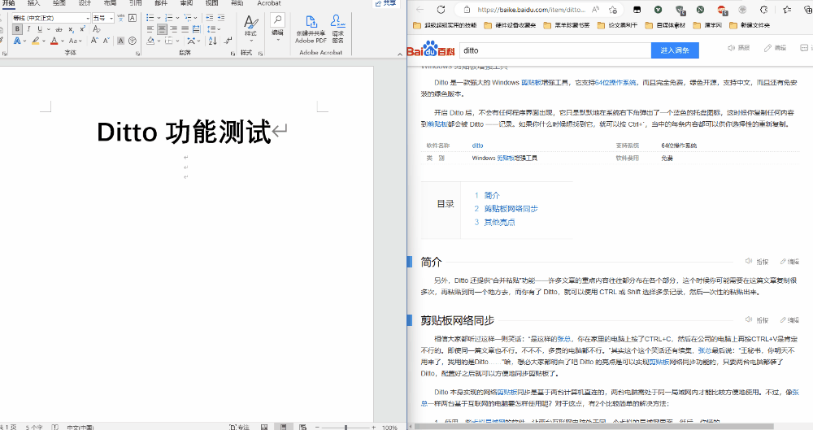Expand the bullet list dropdown arrow
813x430 pixels.
159,18
